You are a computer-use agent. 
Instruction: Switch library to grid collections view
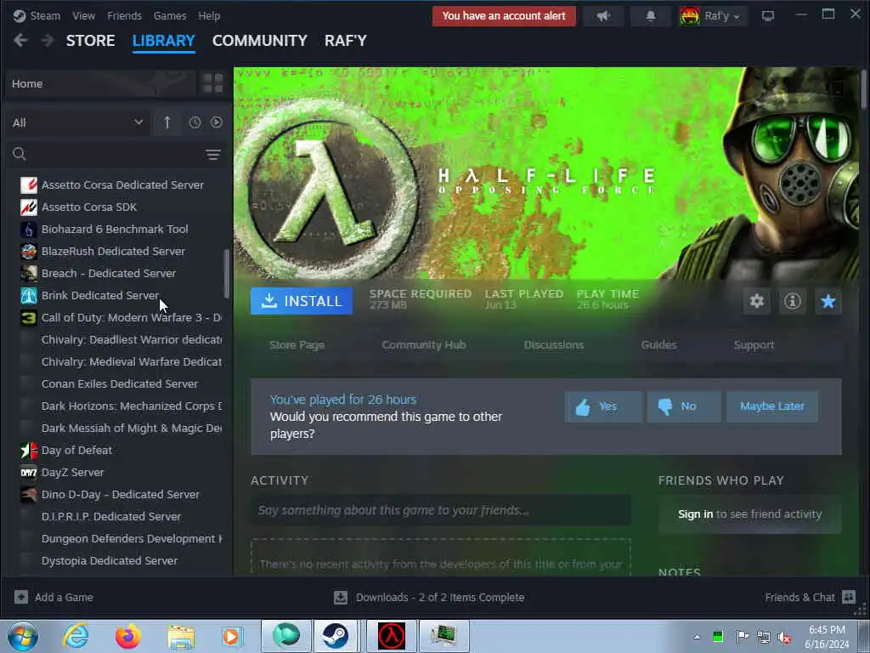[x=212, y=83]
